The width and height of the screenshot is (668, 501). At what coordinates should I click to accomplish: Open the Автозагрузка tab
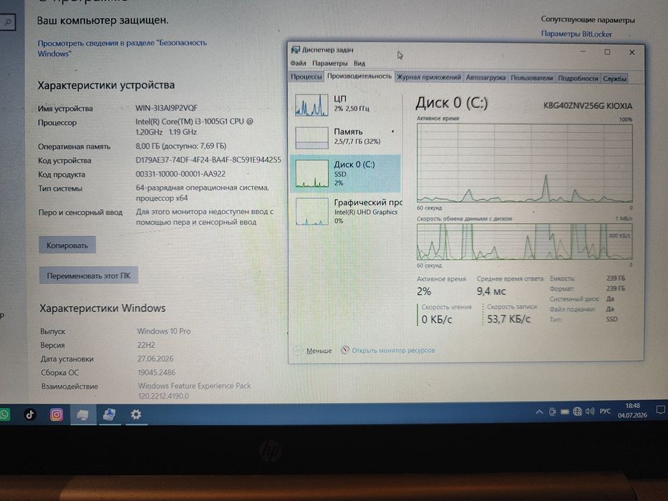point(485,77)
